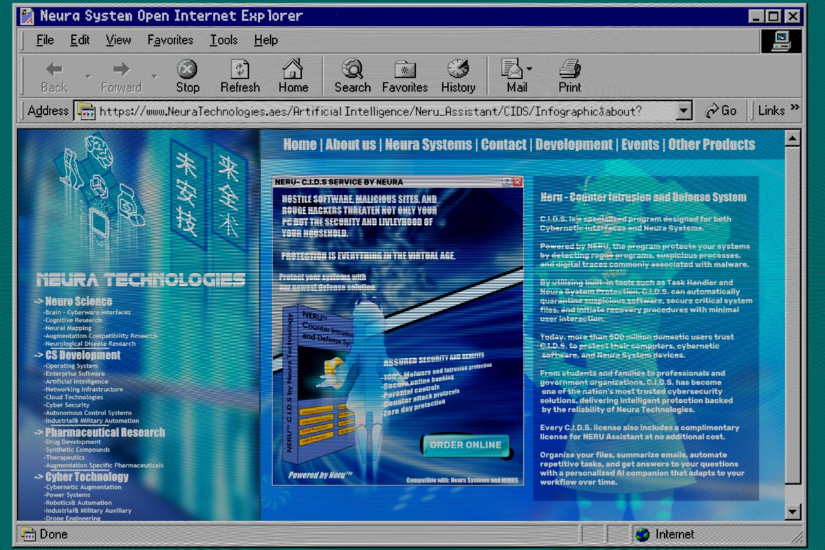The width and height of the screenshot is (825, 550).
Task: Open the Mail options dropdown arrow
Action: pos(529,69)
